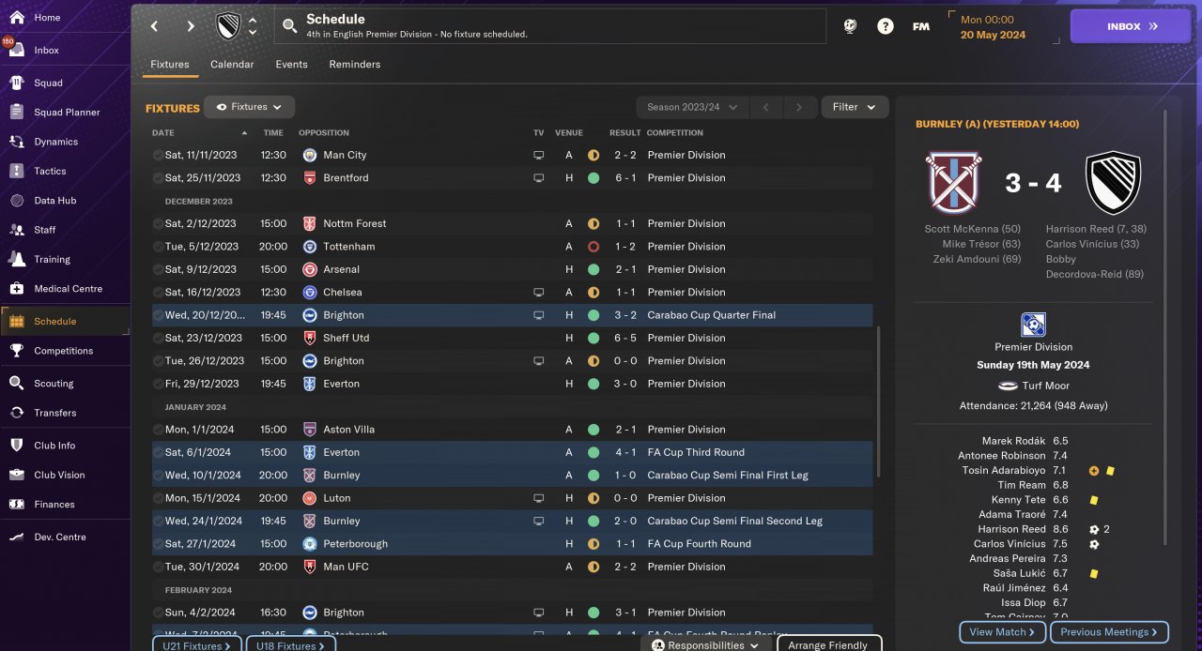Go back with the left arrow icon

pyautogui.click(x=155, y=26)
